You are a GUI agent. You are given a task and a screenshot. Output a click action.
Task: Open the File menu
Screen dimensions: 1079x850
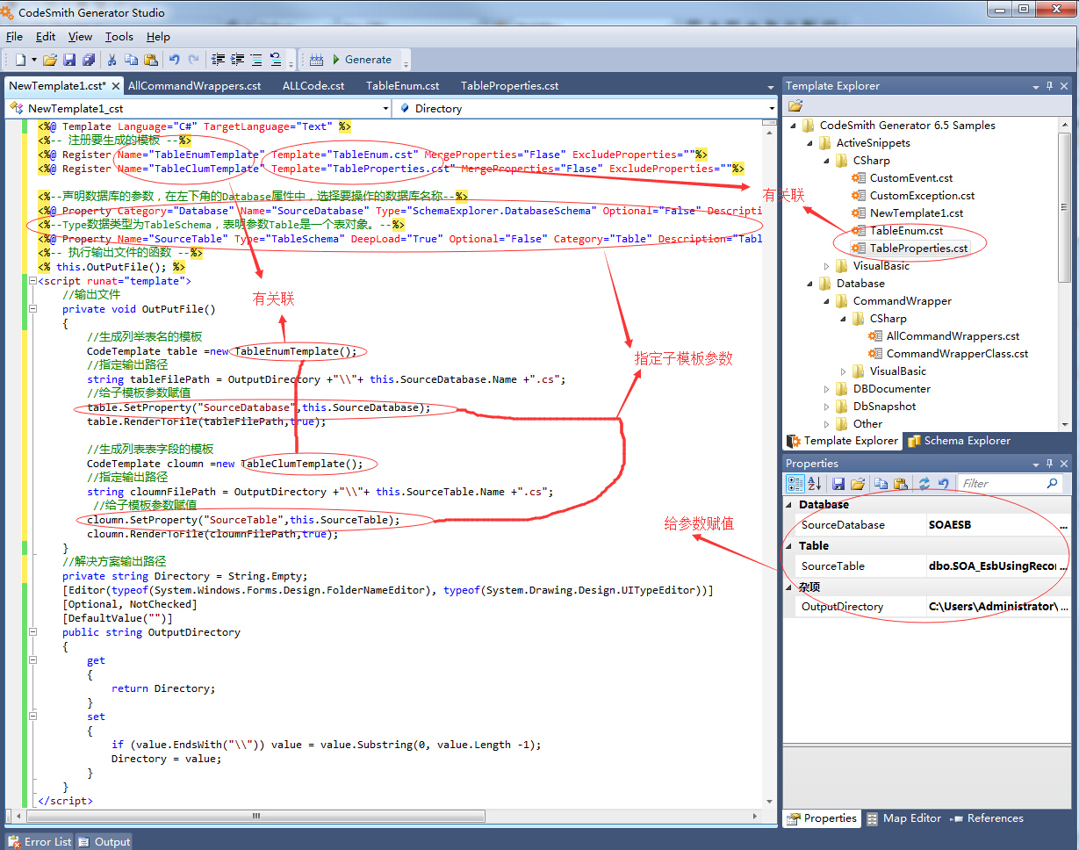[x=14, y=36]
